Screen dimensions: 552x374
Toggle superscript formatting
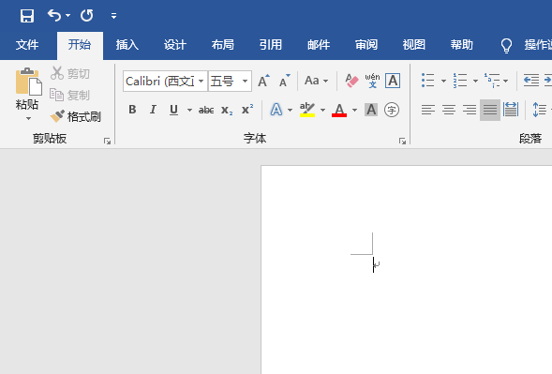247,109
